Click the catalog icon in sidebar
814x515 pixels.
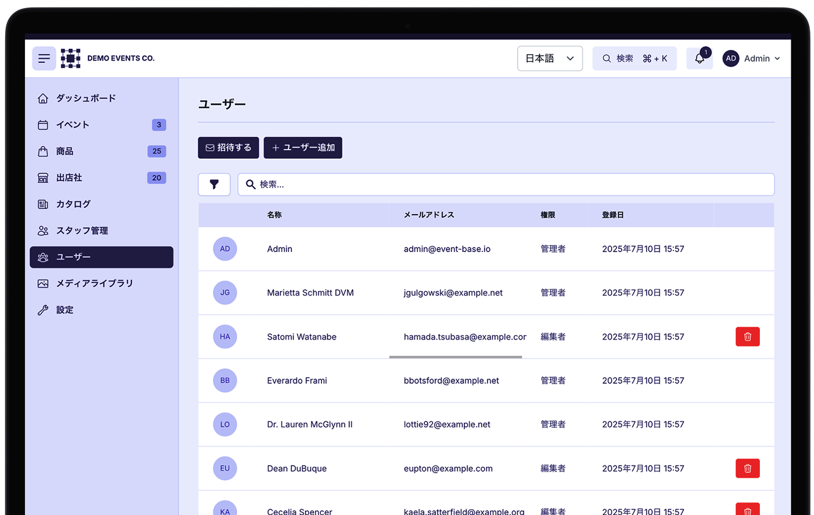click(43, 204)
